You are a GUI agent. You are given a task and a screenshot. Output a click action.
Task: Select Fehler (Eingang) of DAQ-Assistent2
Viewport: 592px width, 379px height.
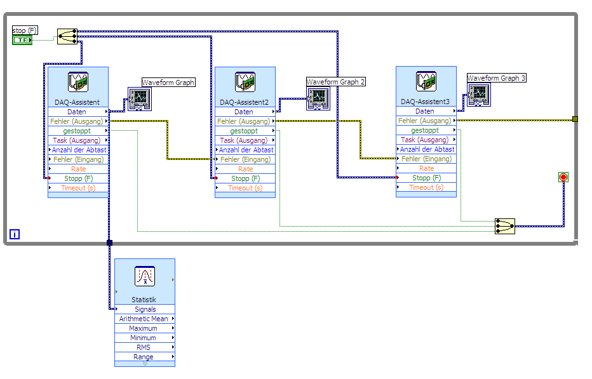pyautogui.click(x=245, y=159)
